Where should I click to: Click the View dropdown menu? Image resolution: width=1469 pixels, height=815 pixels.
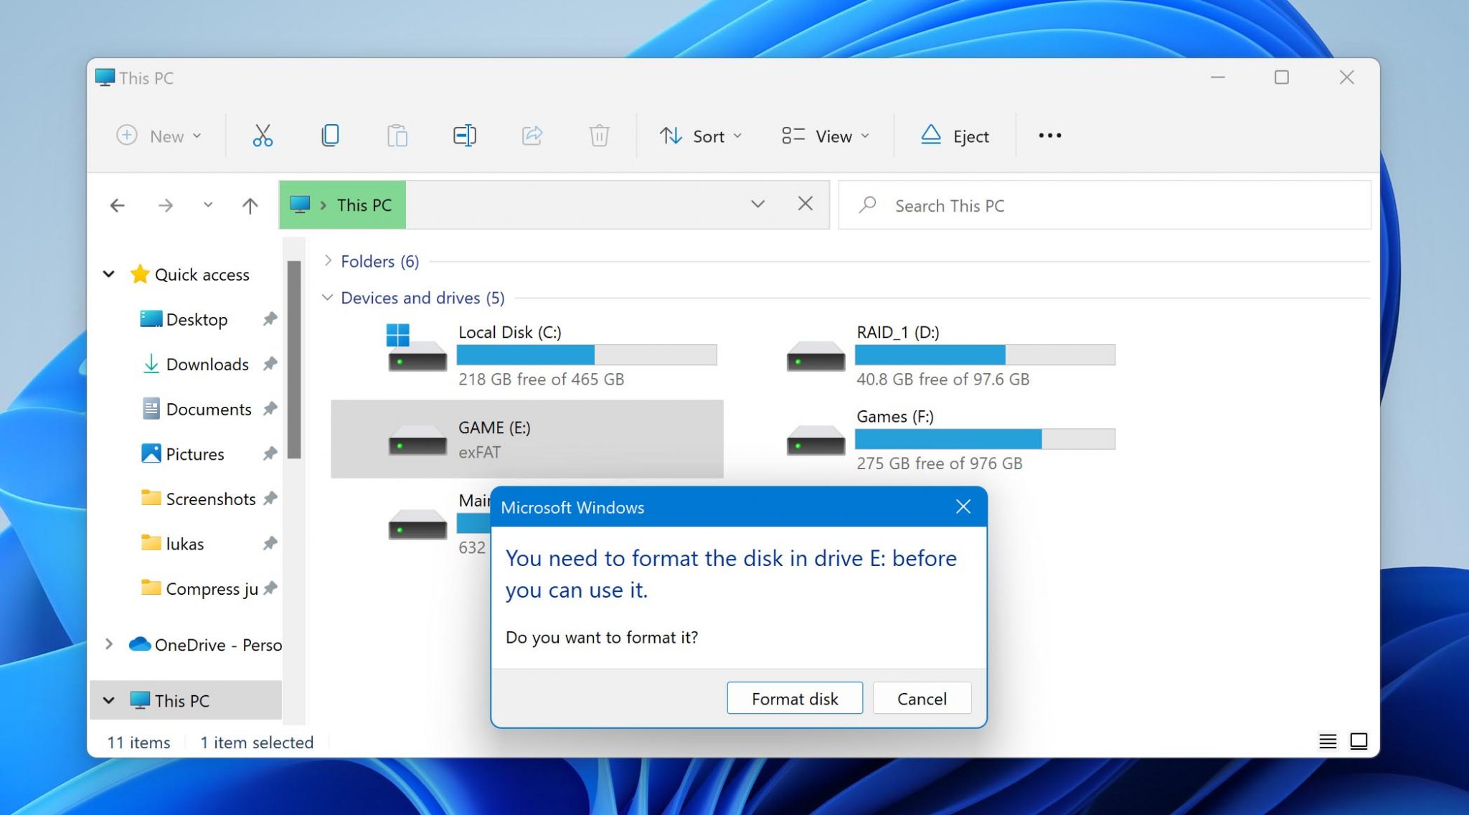click(x=827, y=134)
